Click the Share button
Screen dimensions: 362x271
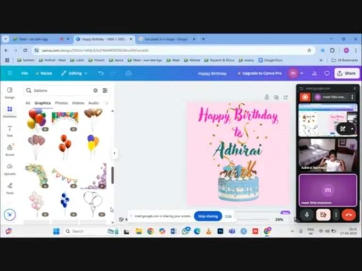point(346,73)
